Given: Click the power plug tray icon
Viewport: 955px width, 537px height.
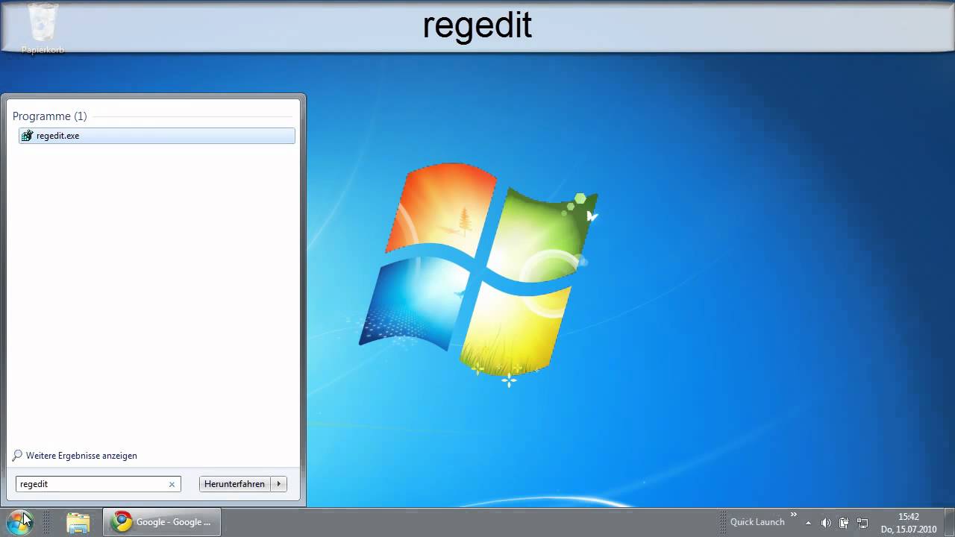Looking at the screenshot, I should tap(844, 523).
